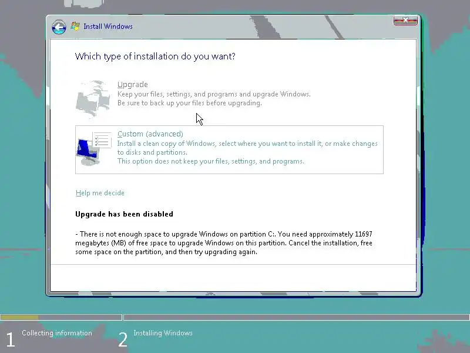This screenshot has height=353, width=470.
Task: Click 'Be sure to back up your files' line
Action: pos(189,103)
